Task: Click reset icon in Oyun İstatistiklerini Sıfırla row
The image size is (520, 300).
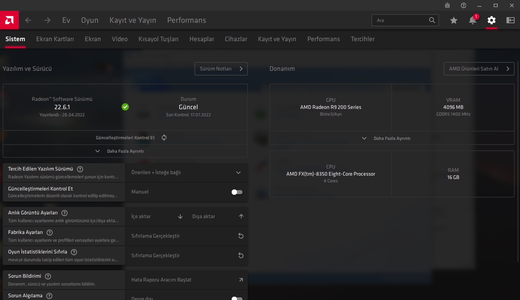Action: coord(241,256)
